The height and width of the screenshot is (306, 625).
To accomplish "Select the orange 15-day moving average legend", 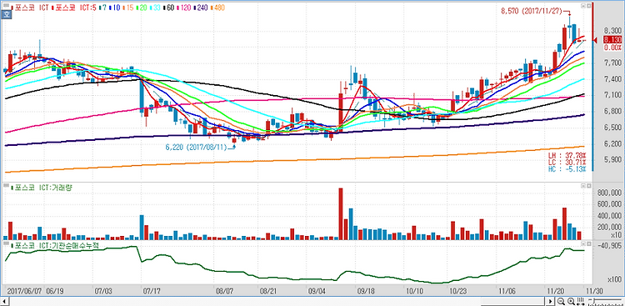I will pyautogui.click(x=128, y=8).
